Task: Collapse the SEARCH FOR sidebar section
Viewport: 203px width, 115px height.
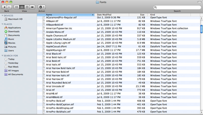Action: click(2, 56)
